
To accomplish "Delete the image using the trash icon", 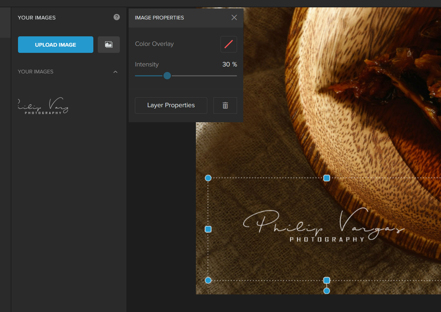I will pos(225,105).
